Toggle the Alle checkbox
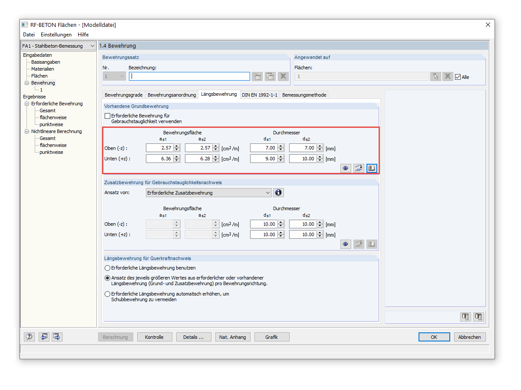The image size is (521, 390). [x=458, y=77]
